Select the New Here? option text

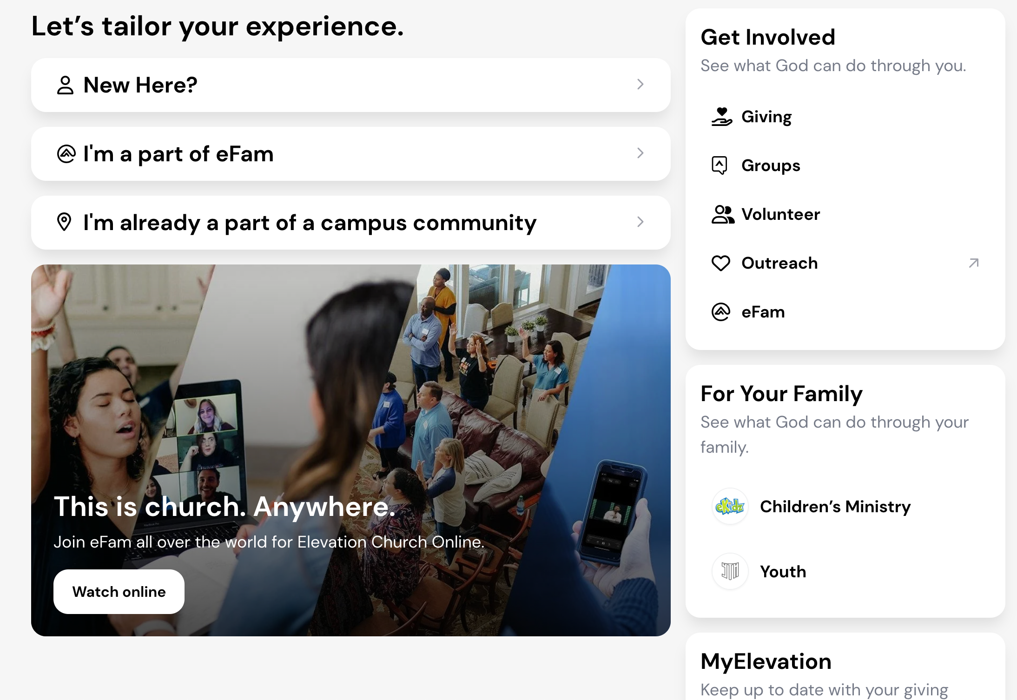tap(140, 85)
